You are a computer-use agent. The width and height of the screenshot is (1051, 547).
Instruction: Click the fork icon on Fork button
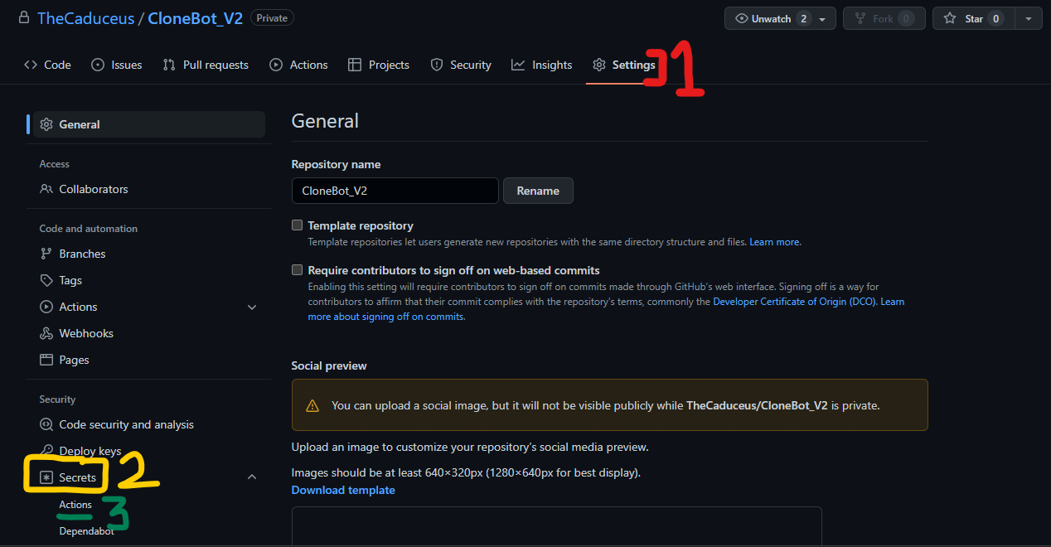(x=860, y=19)
